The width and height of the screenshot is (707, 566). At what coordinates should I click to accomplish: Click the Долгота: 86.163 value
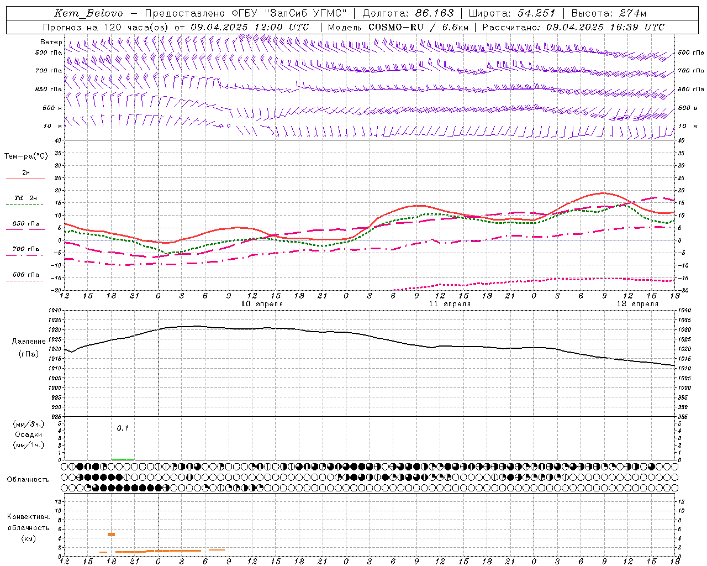tap(408, 13)
